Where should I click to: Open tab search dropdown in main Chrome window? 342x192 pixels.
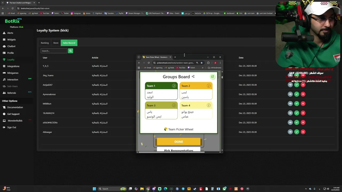click(2, 3)
